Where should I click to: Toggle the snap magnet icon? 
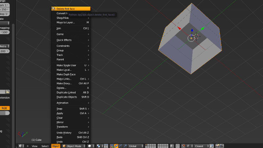pyautogui.click(x=183, y=146)
